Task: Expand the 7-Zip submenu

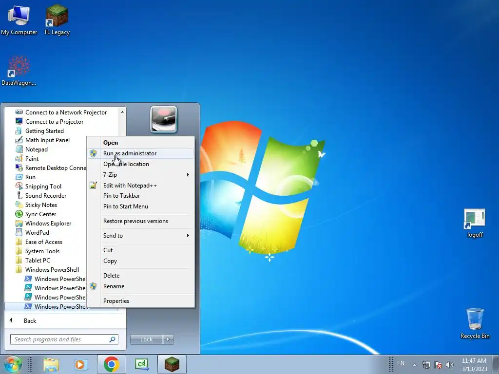Action: (140, 175)
